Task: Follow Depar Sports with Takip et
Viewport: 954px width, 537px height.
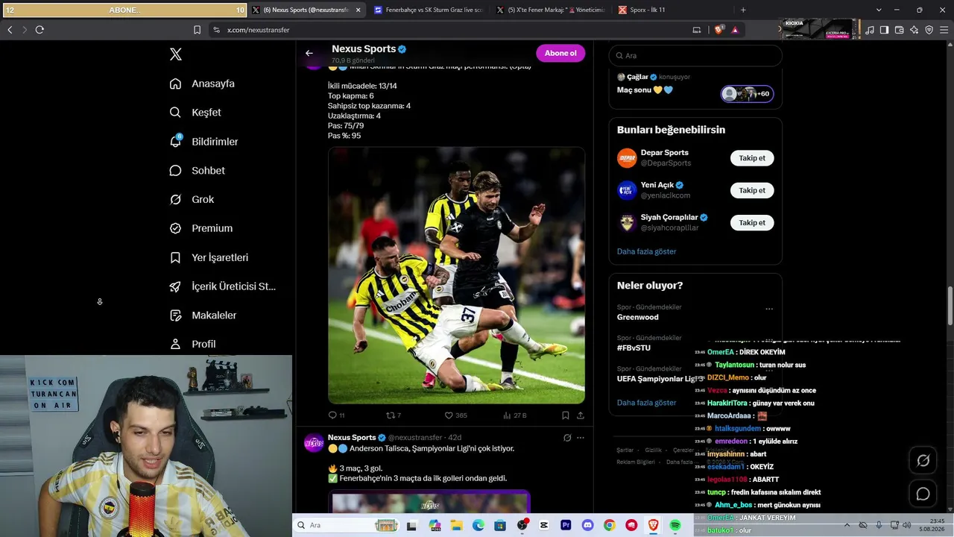Action: click(x=752, y=158)
